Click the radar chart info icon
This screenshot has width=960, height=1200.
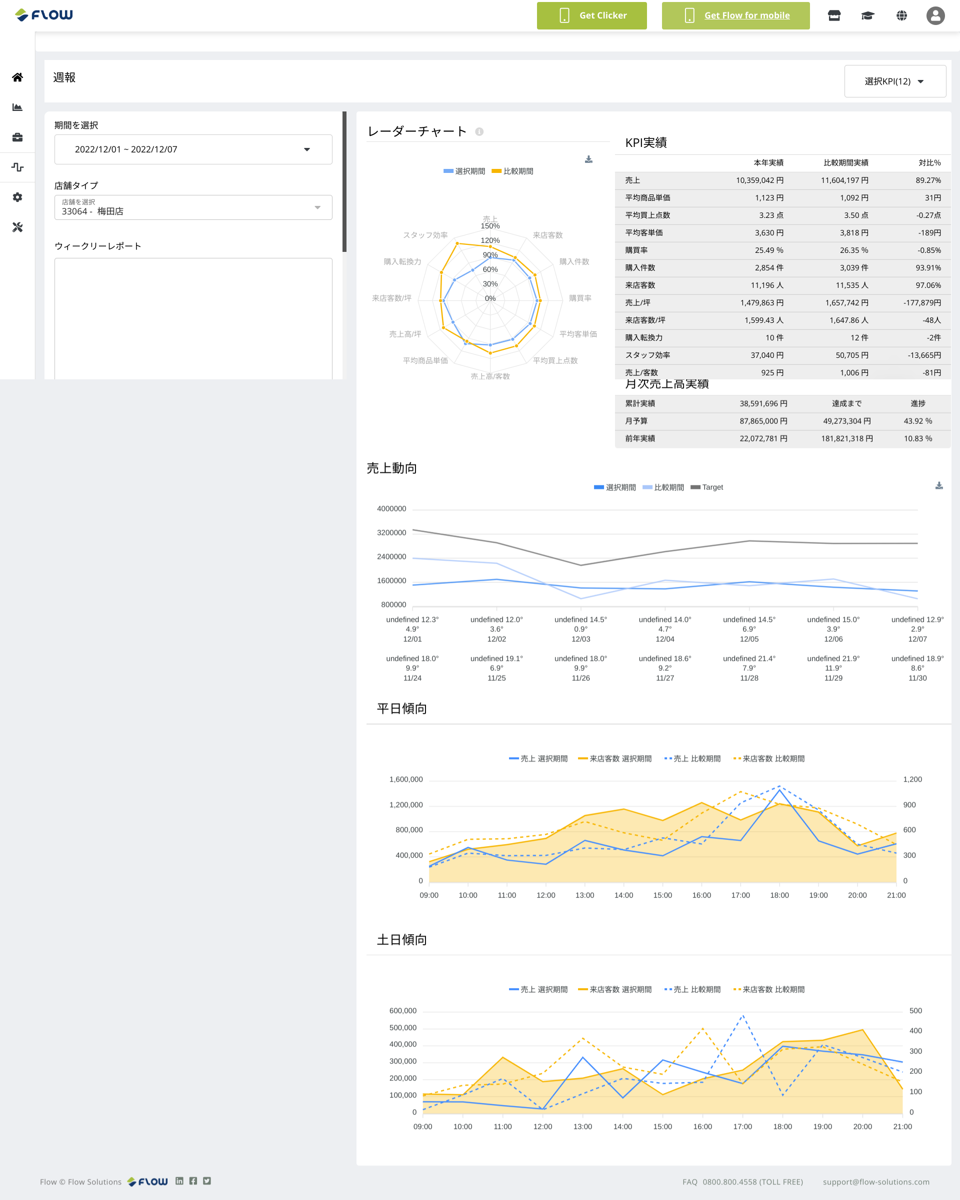(x=479, y=132)
